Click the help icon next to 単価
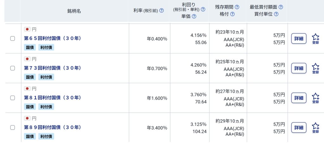The image size is (324, 143). [x=194, y=16]
